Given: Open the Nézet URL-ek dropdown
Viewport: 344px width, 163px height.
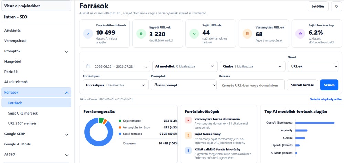Looking at the screenshot, I should point(313,66).
